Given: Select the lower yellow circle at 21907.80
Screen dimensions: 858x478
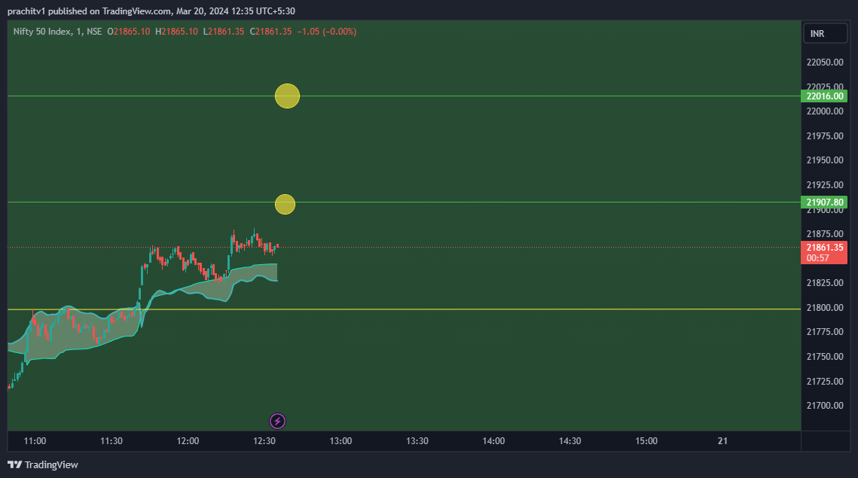Looking at the screenshot, I should 285,205.
